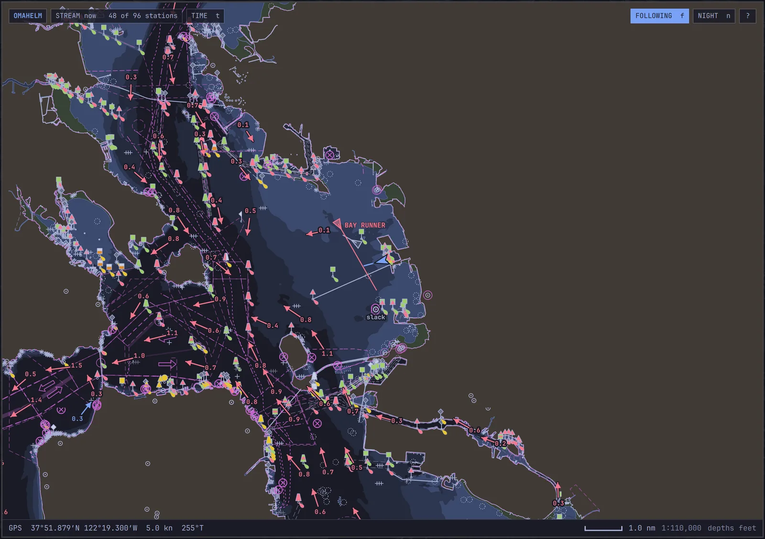Click the 1.0 knot current arrow
765x539 pixels.
click(x=122, y=361)
